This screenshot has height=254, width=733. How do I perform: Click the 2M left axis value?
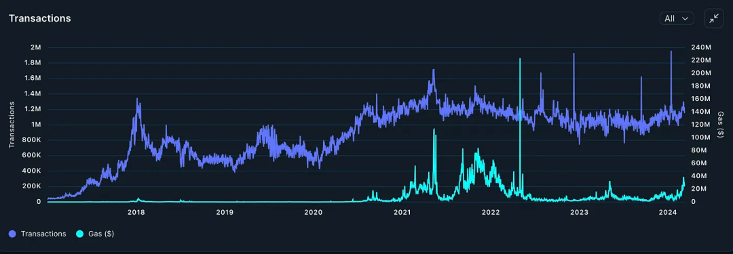click(x=35, y=47)
